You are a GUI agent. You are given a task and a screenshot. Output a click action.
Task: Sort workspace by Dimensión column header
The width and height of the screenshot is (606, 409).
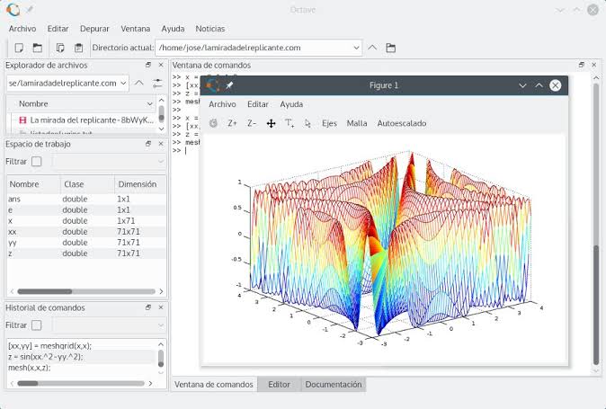(140, 184)
